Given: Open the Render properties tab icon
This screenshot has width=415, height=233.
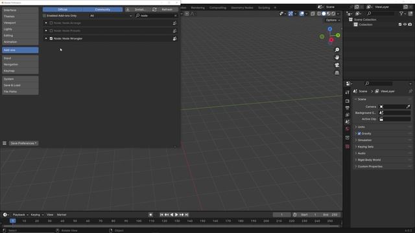Looking at the screenshot, I should pos(348,101).
